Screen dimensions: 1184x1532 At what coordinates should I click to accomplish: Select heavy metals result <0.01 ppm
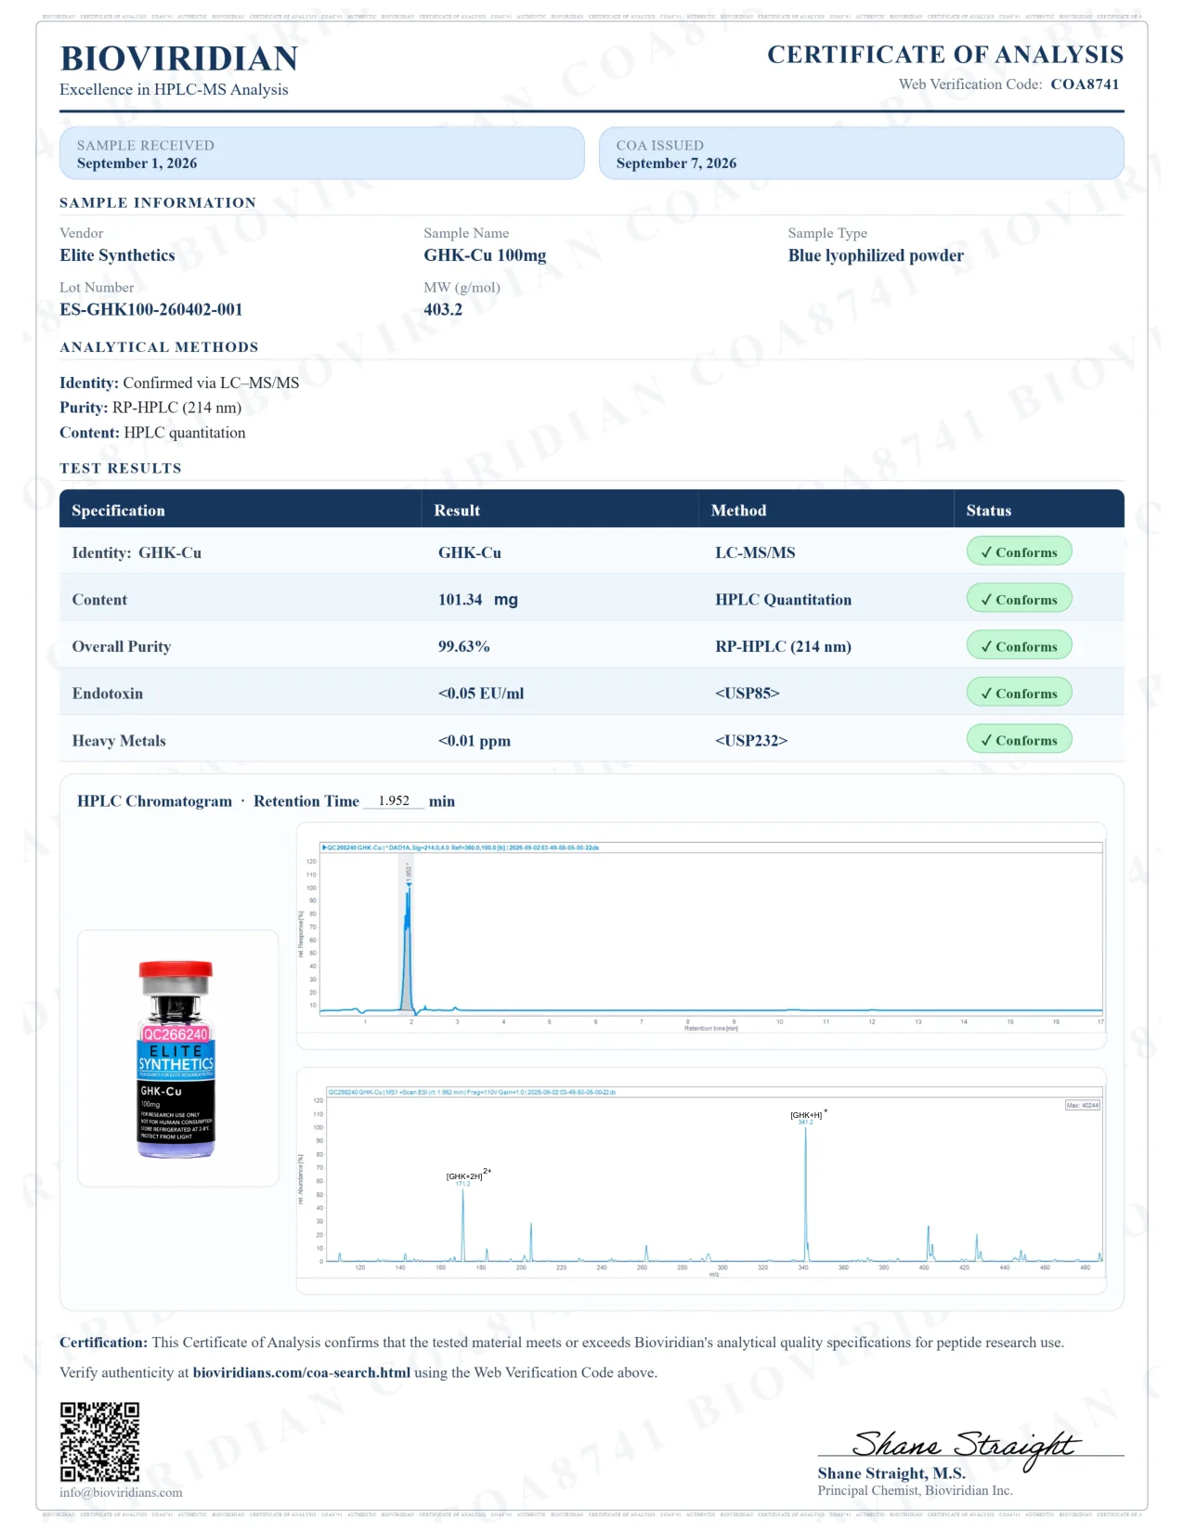tap(474, 741)
